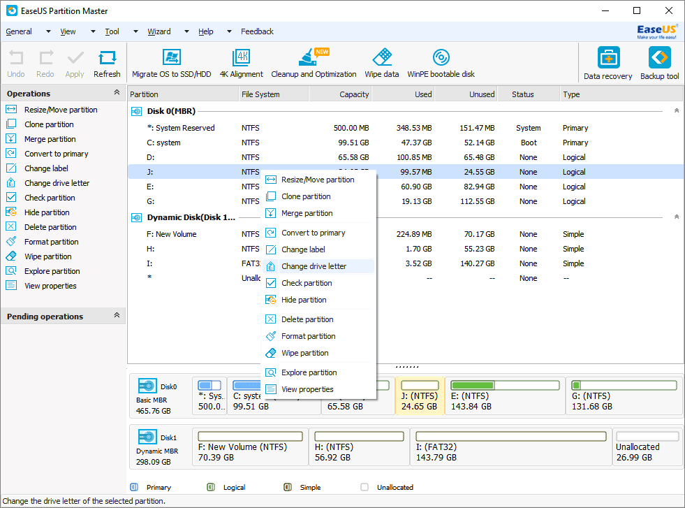Click Explore partition in context menu
Image resolution: width=685 pixels, height=508 pixels.
click(318, 372)
